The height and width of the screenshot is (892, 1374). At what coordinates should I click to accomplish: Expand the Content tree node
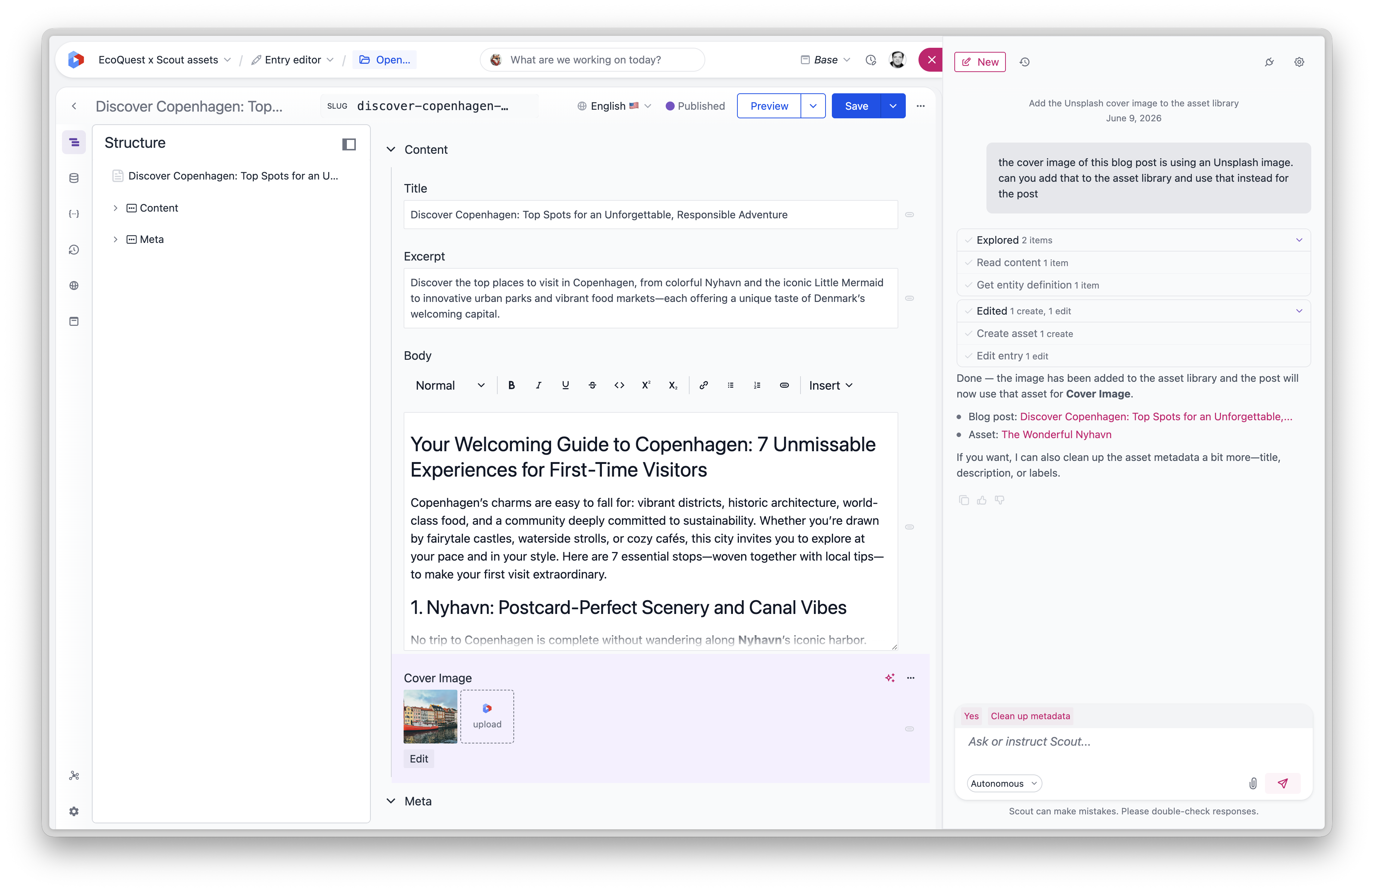pos(115,208)
